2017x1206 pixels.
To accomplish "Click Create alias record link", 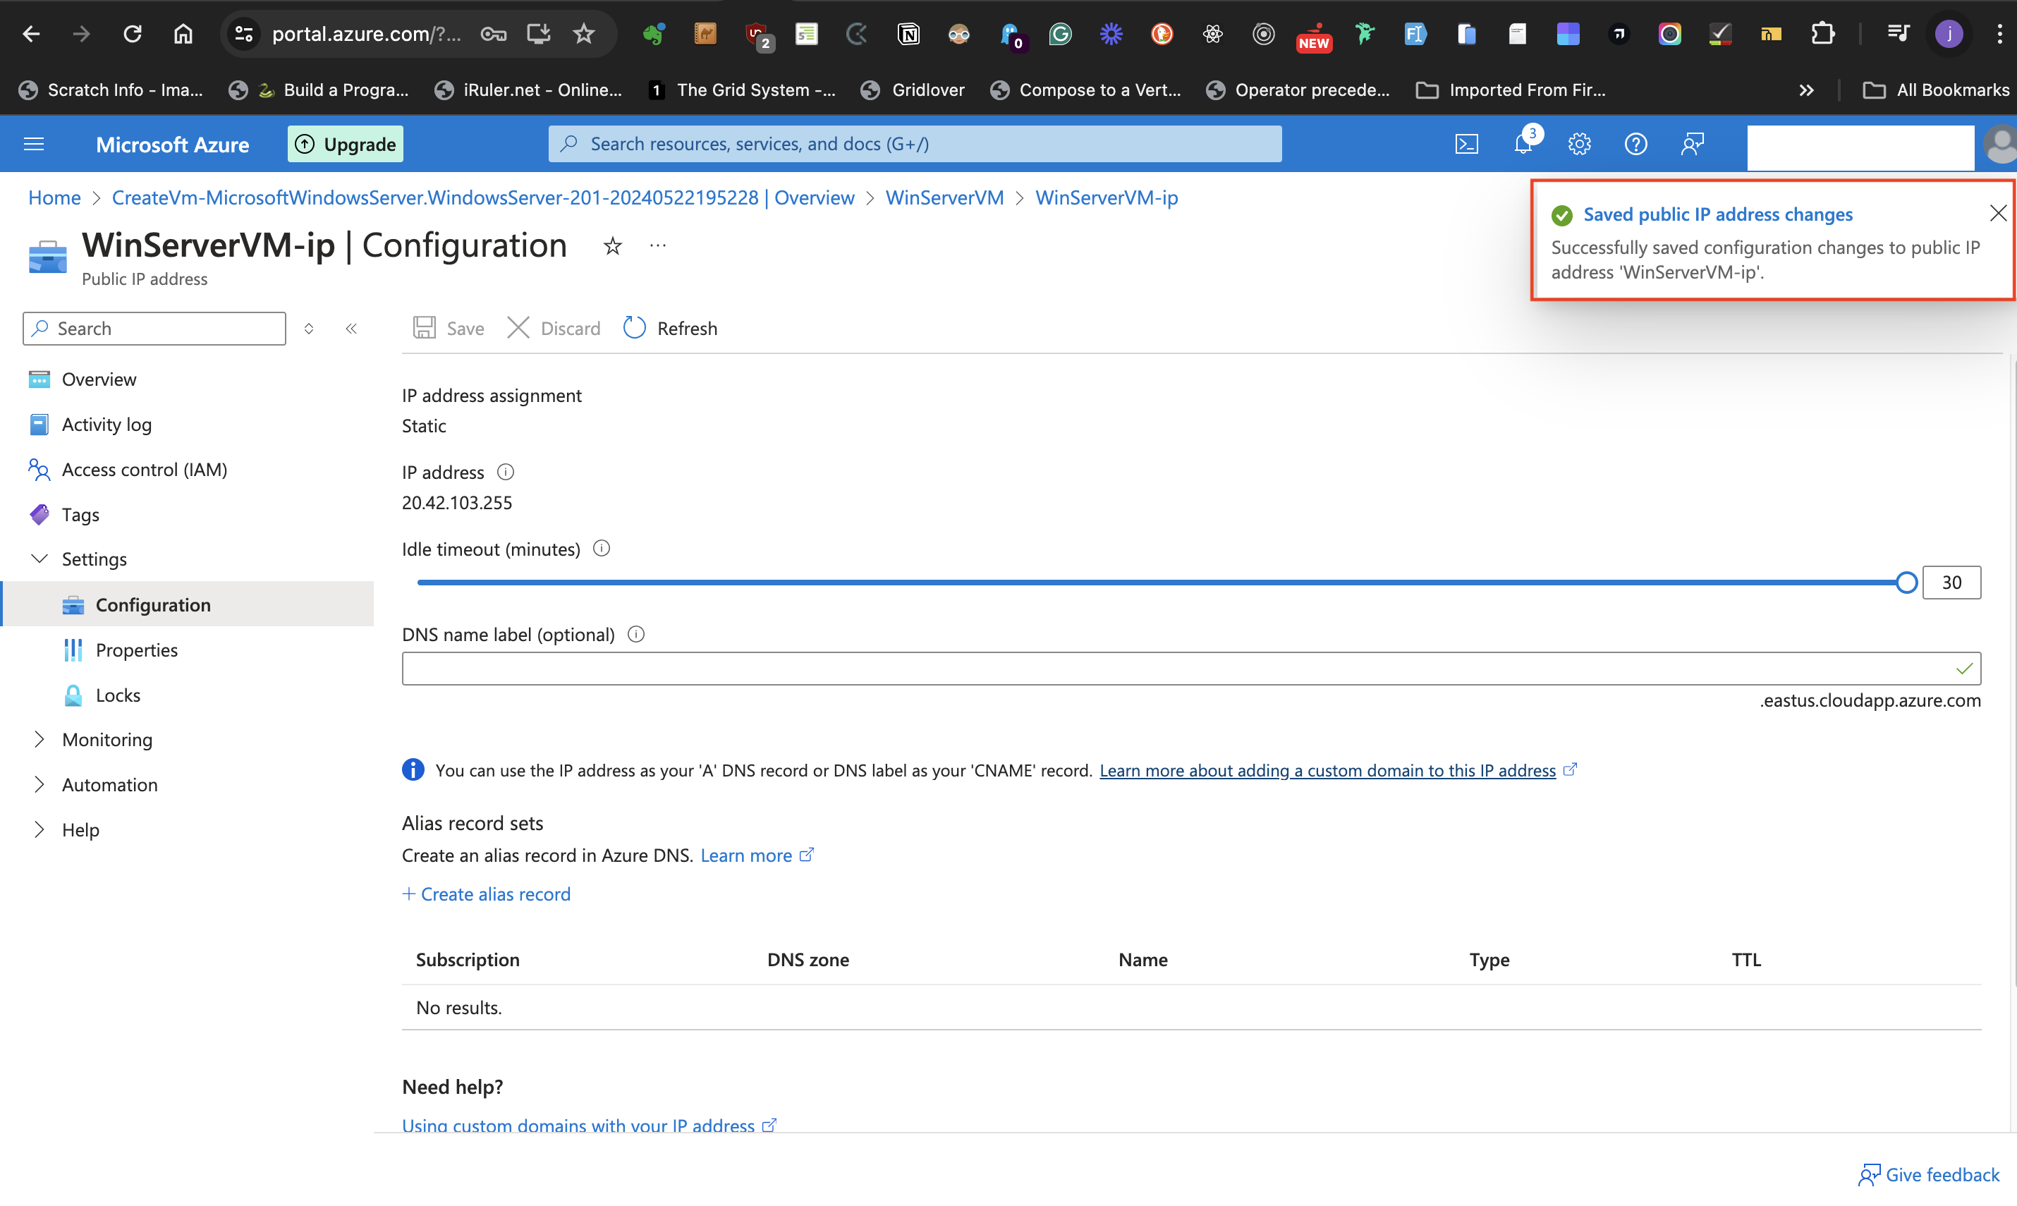I will click(x=487, y=894).
